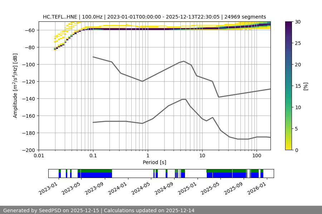
Task: Click the Amplitude y-axis label
Action: [15, 86]
